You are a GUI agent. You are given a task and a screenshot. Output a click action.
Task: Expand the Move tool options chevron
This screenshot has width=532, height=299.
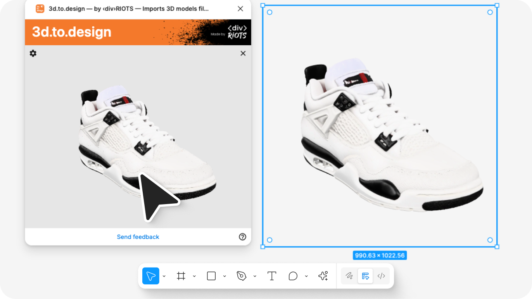coord(164,276)
